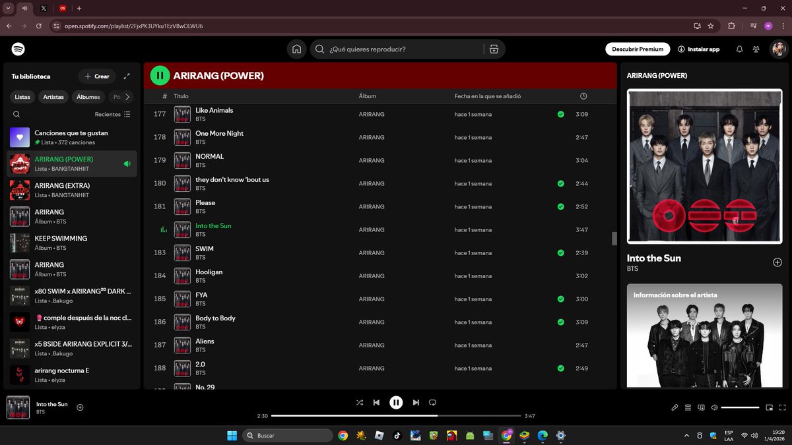Open connect to a device icon

(702, 407)
